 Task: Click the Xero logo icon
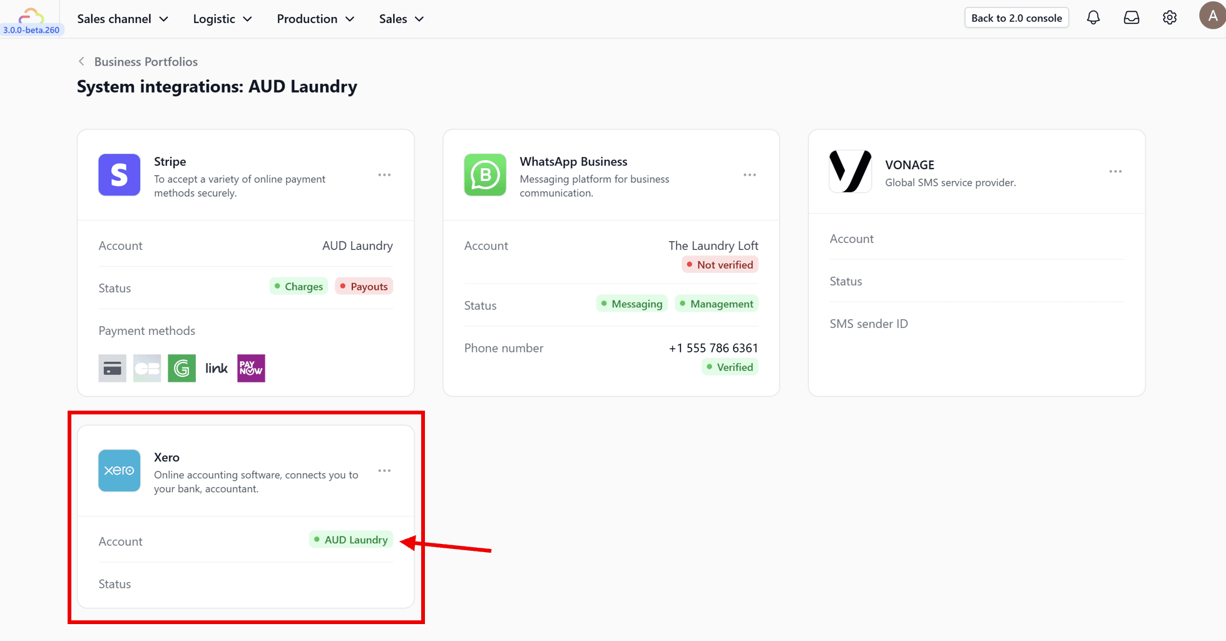coord(119,470)
